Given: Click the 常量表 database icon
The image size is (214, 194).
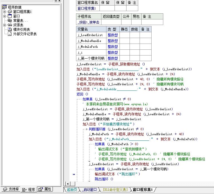Looking at the screenshot, I should click(10, 21).
